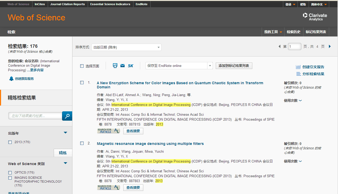Open 'Magnetic resonance image denoising' article title
Image resolution: width=338 pixels, height=194 pixels.
point(150,144)
